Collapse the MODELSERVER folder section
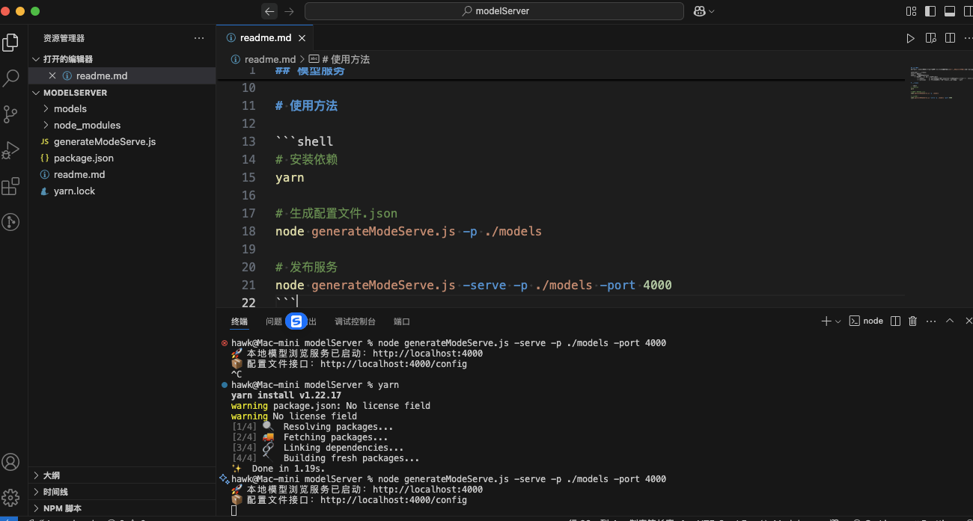 pyautogui.click(x=122, y=93)
